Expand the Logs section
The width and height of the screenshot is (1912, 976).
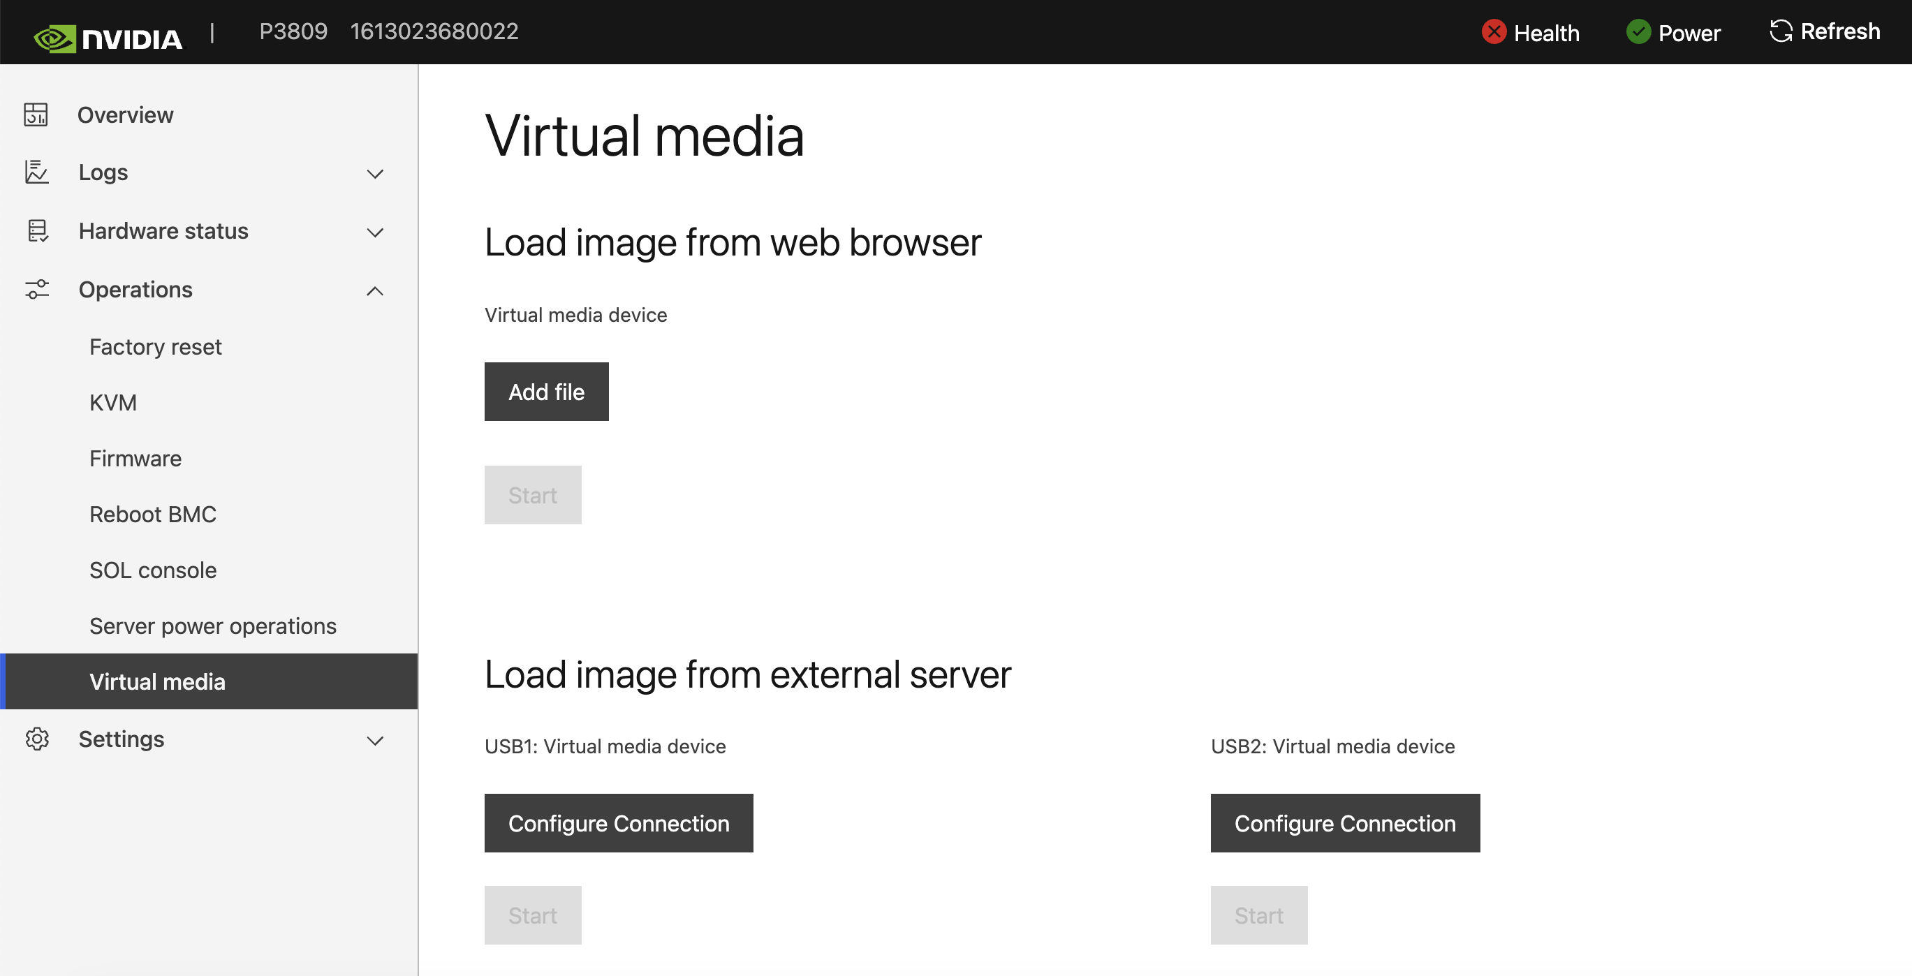(375, 174)
